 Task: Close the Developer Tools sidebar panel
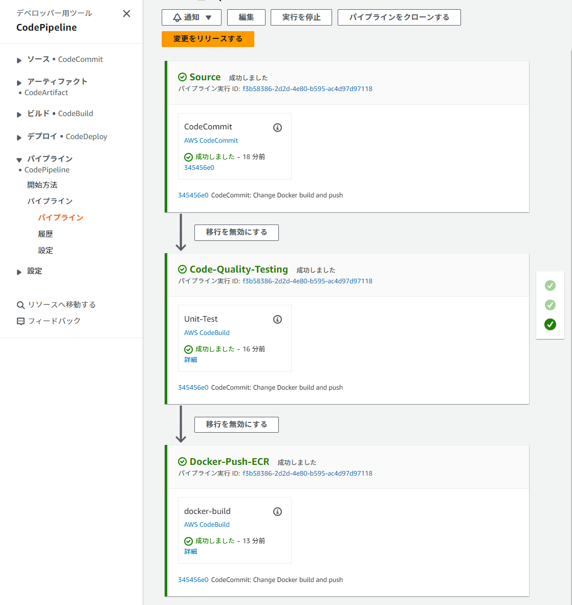(x=126, y=13)
